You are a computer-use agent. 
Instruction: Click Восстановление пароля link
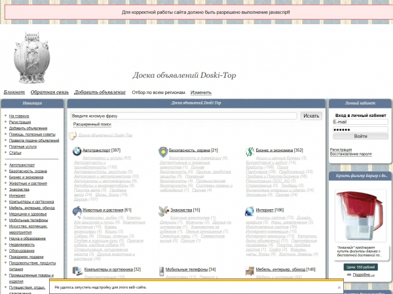pos(350,154)
